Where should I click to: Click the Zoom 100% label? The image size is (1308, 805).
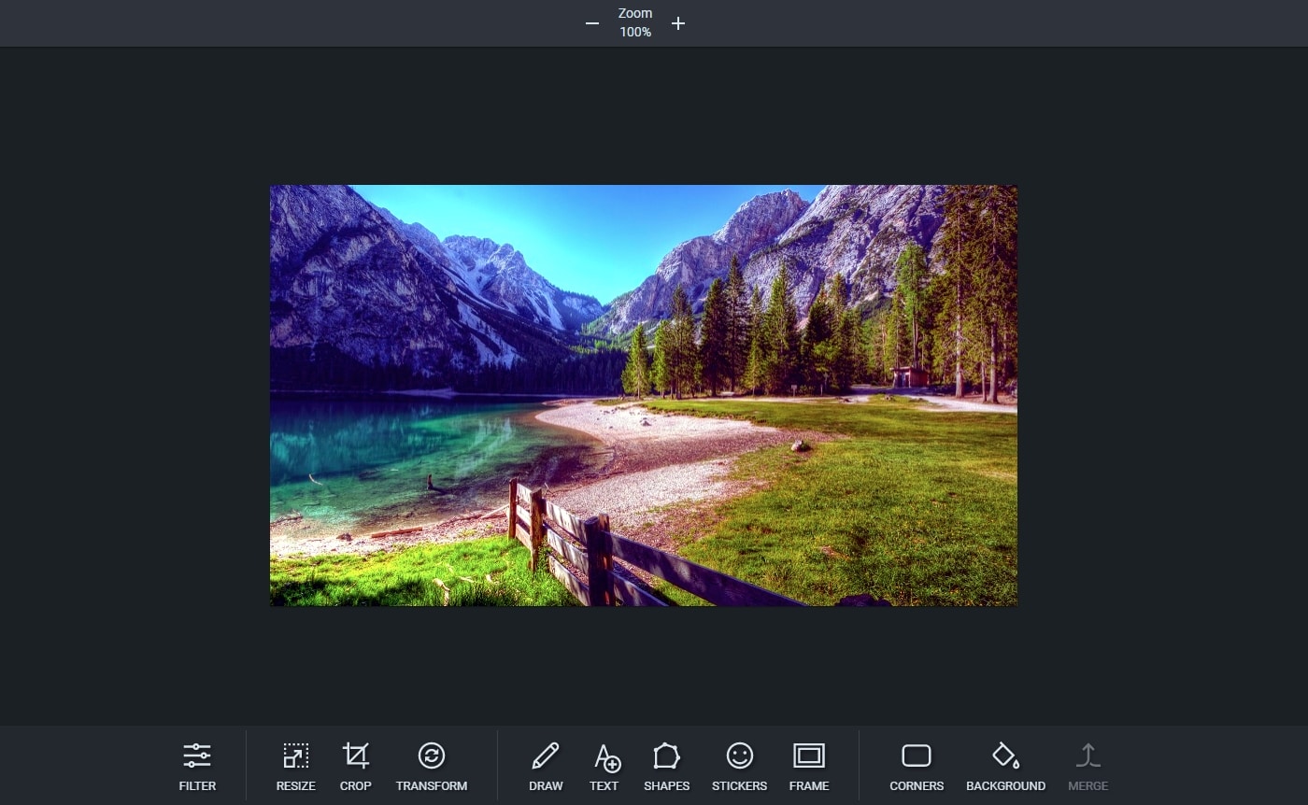point(635,22)
